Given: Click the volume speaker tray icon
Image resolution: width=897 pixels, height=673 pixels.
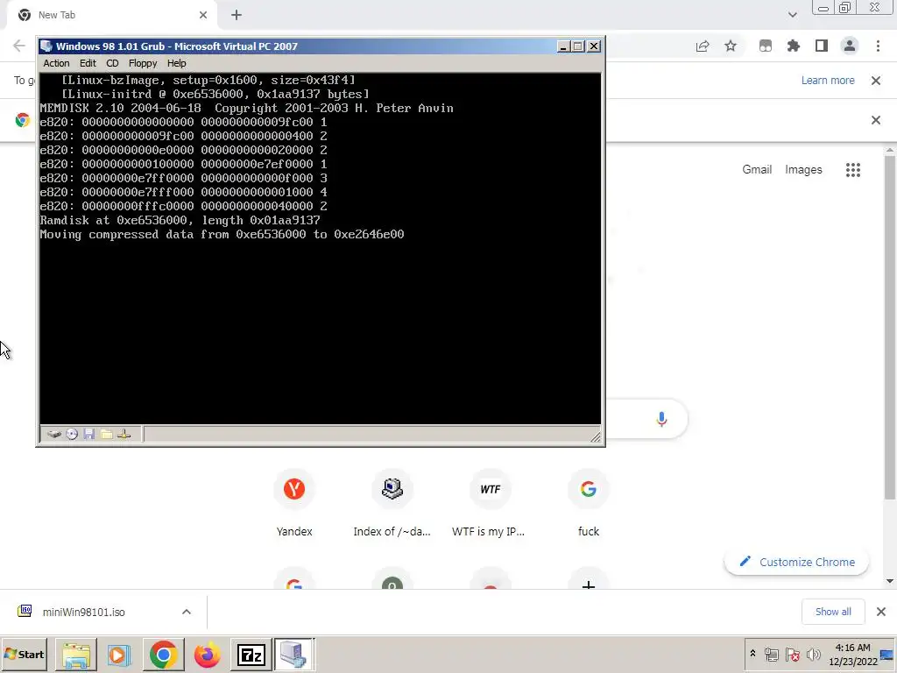Looking at the screenshot, I should [813, 654].
